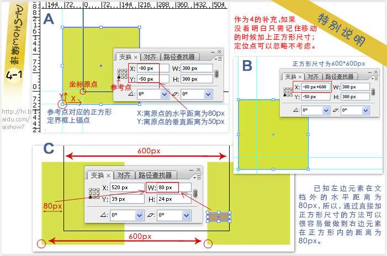The image size is (387, 256).
Task: Open the 路径查找器 tab in panel C
Action: [155, 175]
